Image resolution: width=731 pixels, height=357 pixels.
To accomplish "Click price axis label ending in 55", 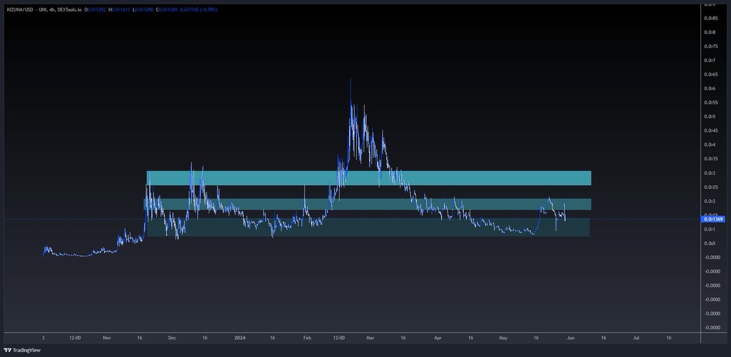I will click(710, 102).
